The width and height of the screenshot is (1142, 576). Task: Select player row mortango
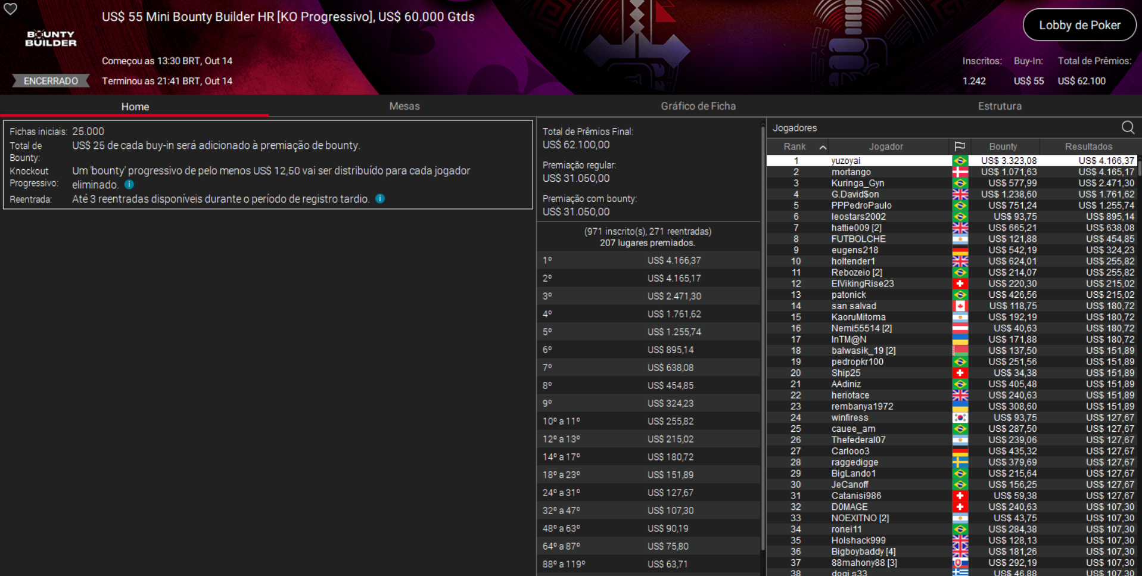point(951,172)
